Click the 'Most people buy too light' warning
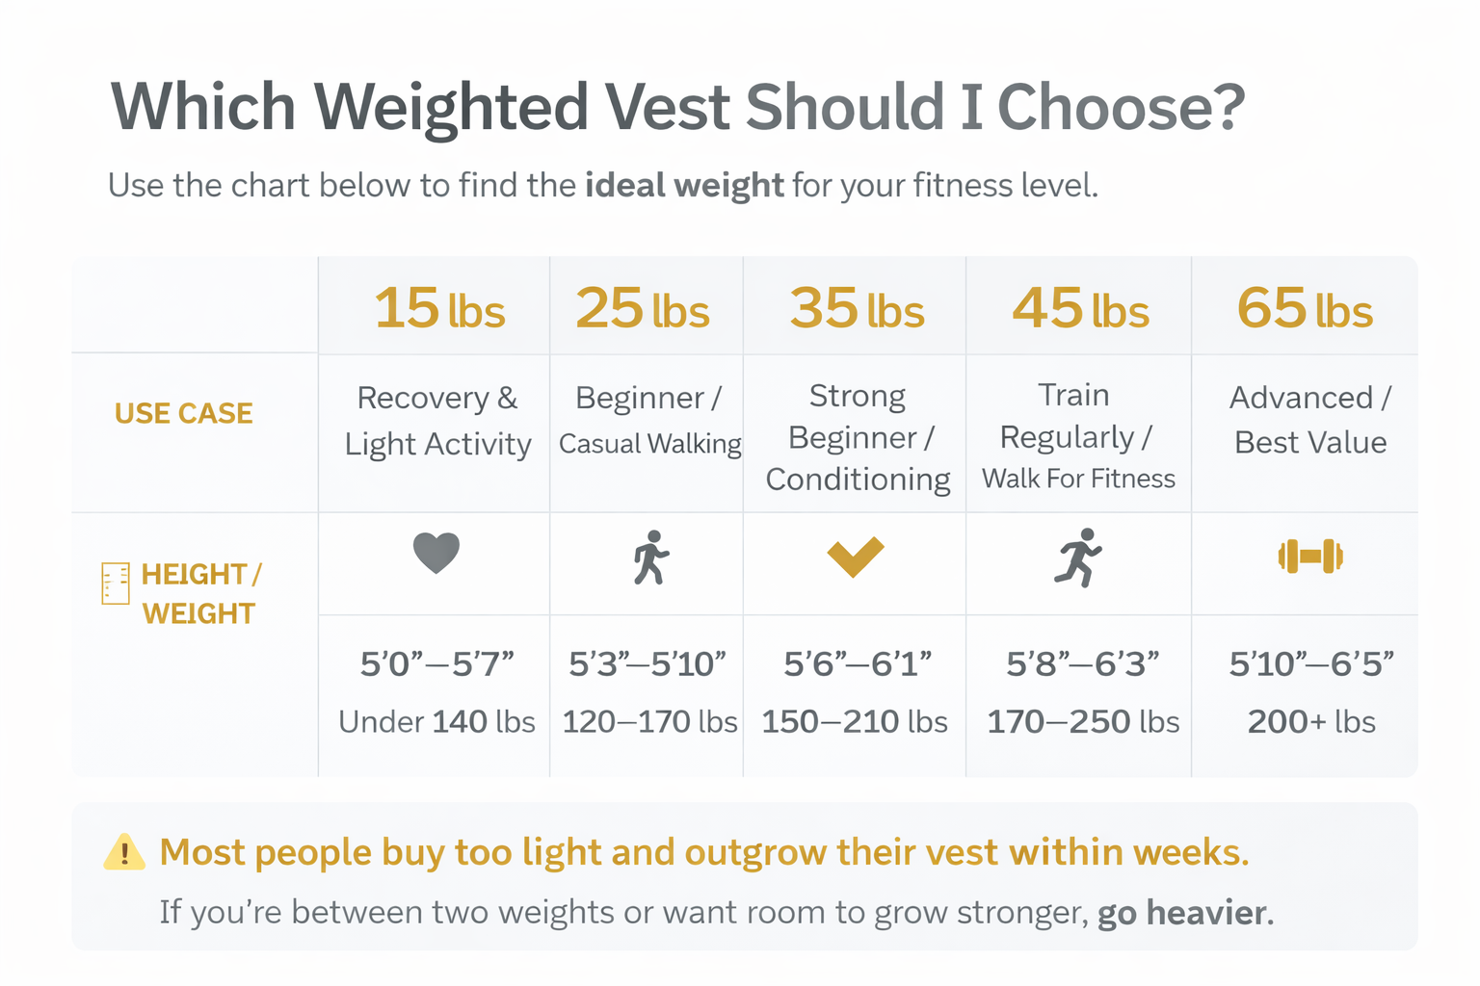This screenshot has width=1480, height=986. tap(703, 852)
